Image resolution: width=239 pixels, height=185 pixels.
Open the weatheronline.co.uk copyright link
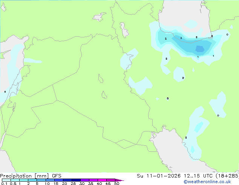[207, 182]
